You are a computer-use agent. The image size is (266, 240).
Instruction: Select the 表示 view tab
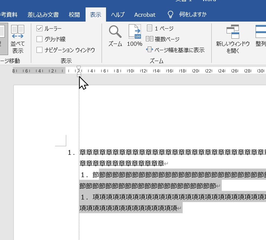[x=96, y=15]
